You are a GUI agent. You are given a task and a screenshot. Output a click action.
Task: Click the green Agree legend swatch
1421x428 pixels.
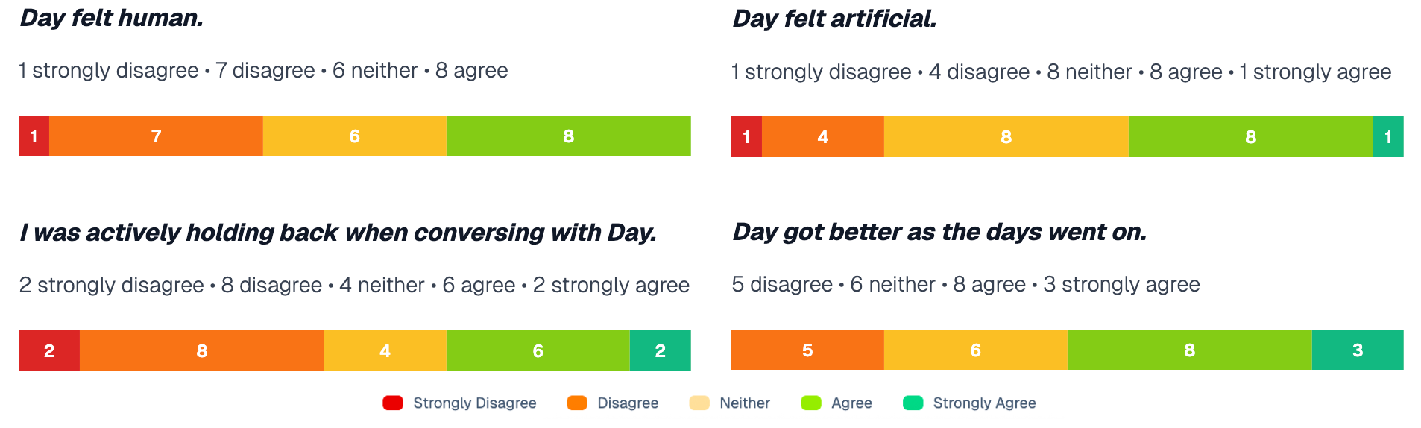point(810,403)
